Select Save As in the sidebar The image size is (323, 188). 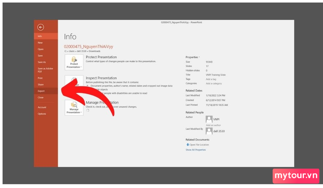(46, 62)
